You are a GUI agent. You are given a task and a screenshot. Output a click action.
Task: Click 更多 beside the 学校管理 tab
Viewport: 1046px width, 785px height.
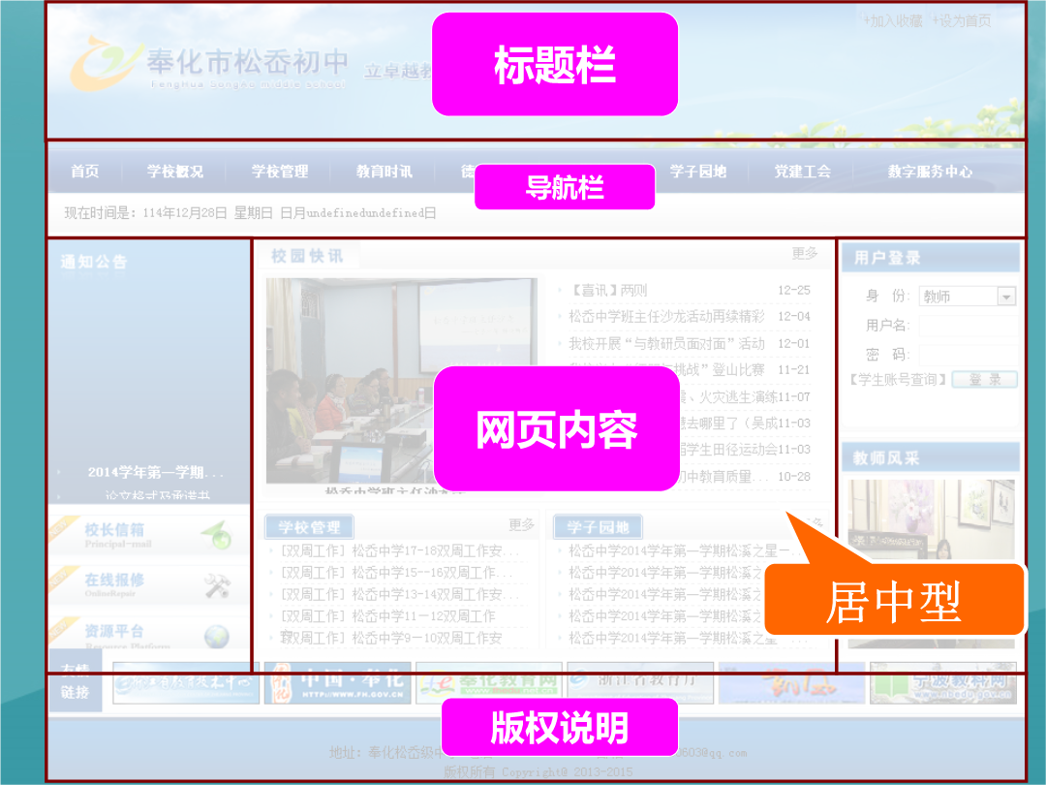click(x=522, y=524)
